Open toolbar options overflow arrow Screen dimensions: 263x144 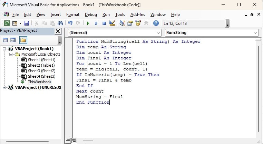[x=227, y=23]
